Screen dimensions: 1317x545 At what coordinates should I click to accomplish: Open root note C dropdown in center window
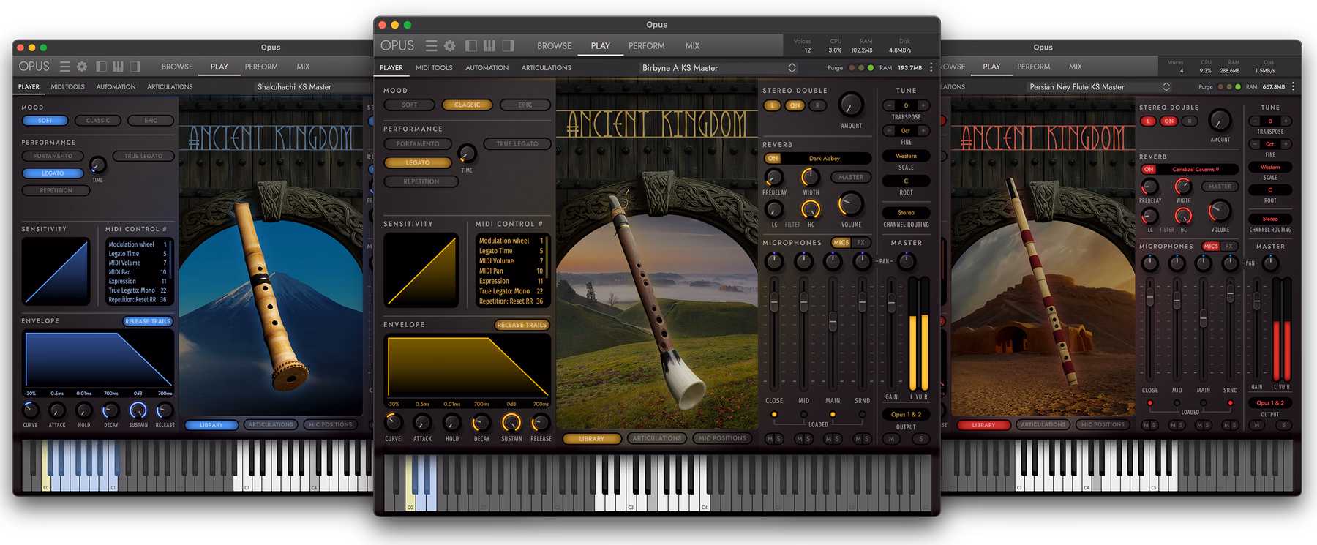tap(906, 181)
